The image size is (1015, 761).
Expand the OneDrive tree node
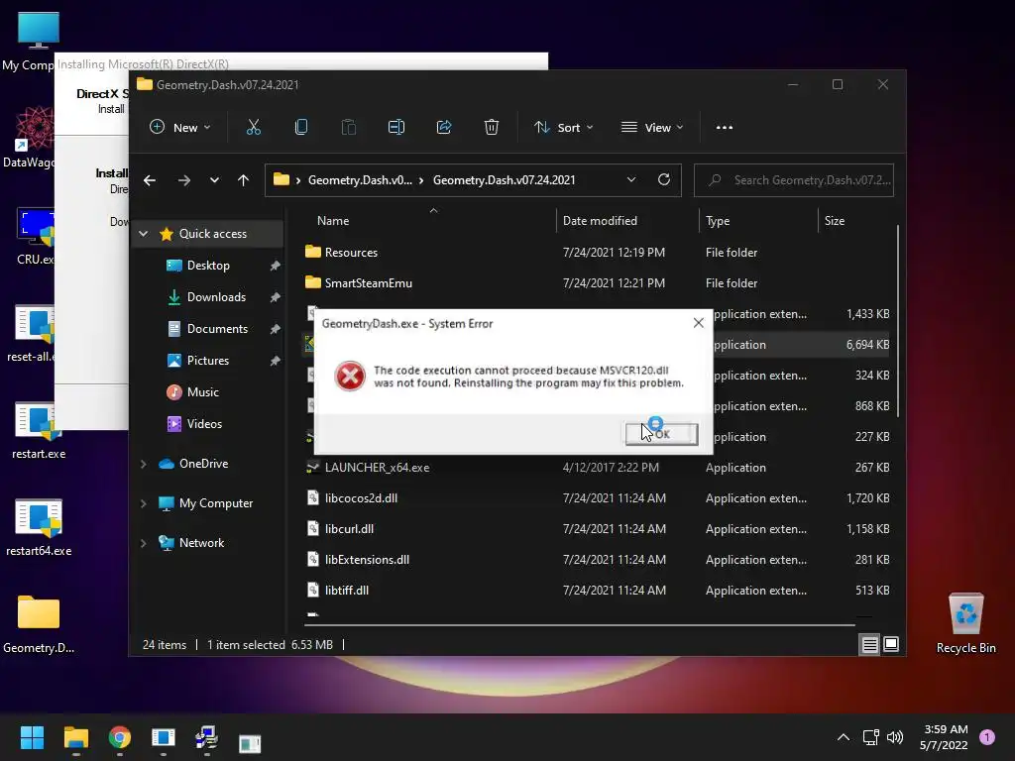143,464
